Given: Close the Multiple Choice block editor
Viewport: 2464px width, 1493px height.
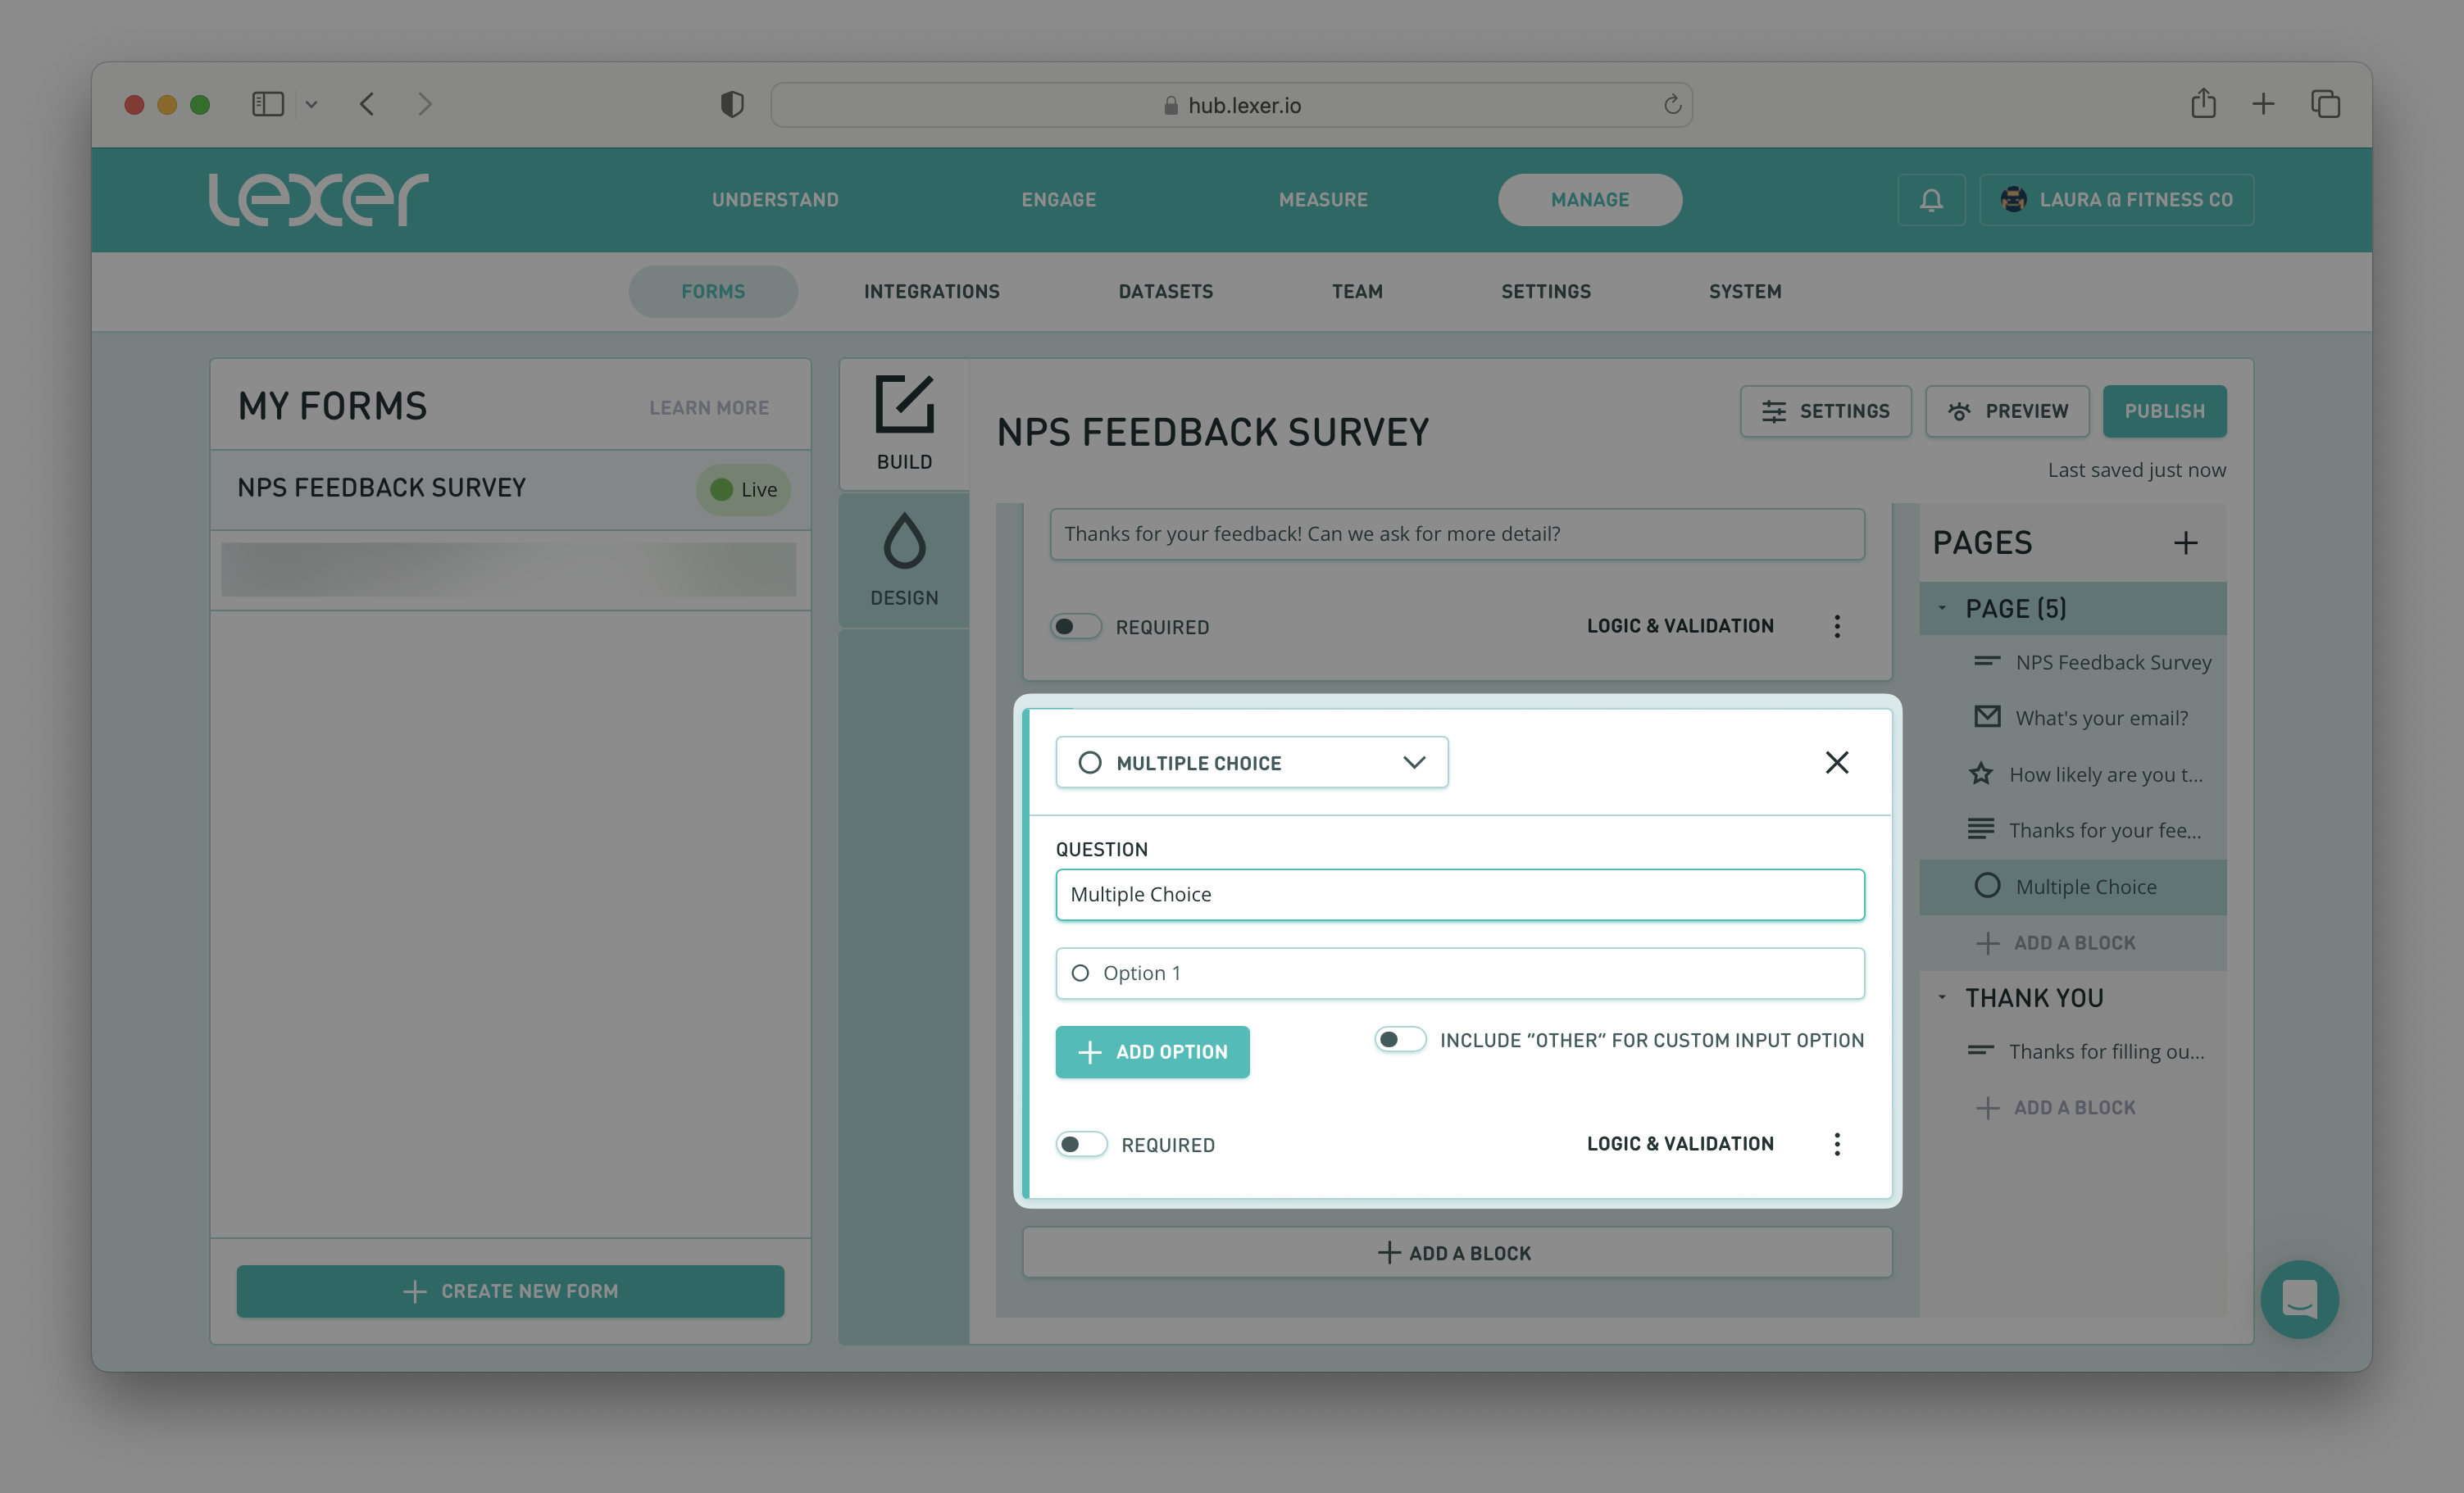Looking at the screenshot, I should 1836,763.
